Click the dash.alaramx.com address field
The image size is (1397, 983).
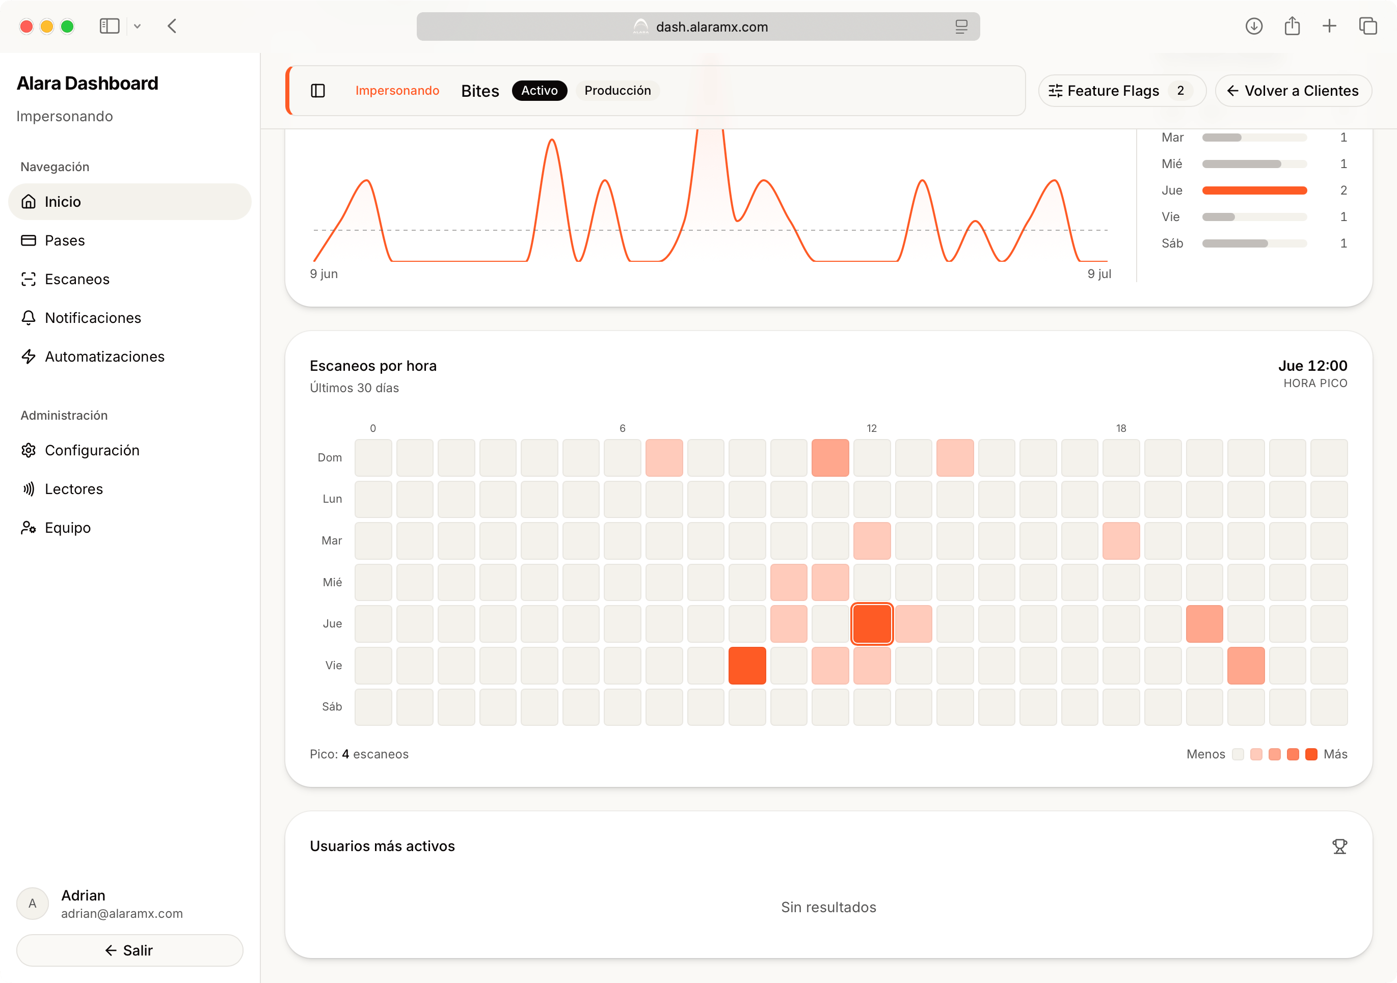[x=698, y=27]
